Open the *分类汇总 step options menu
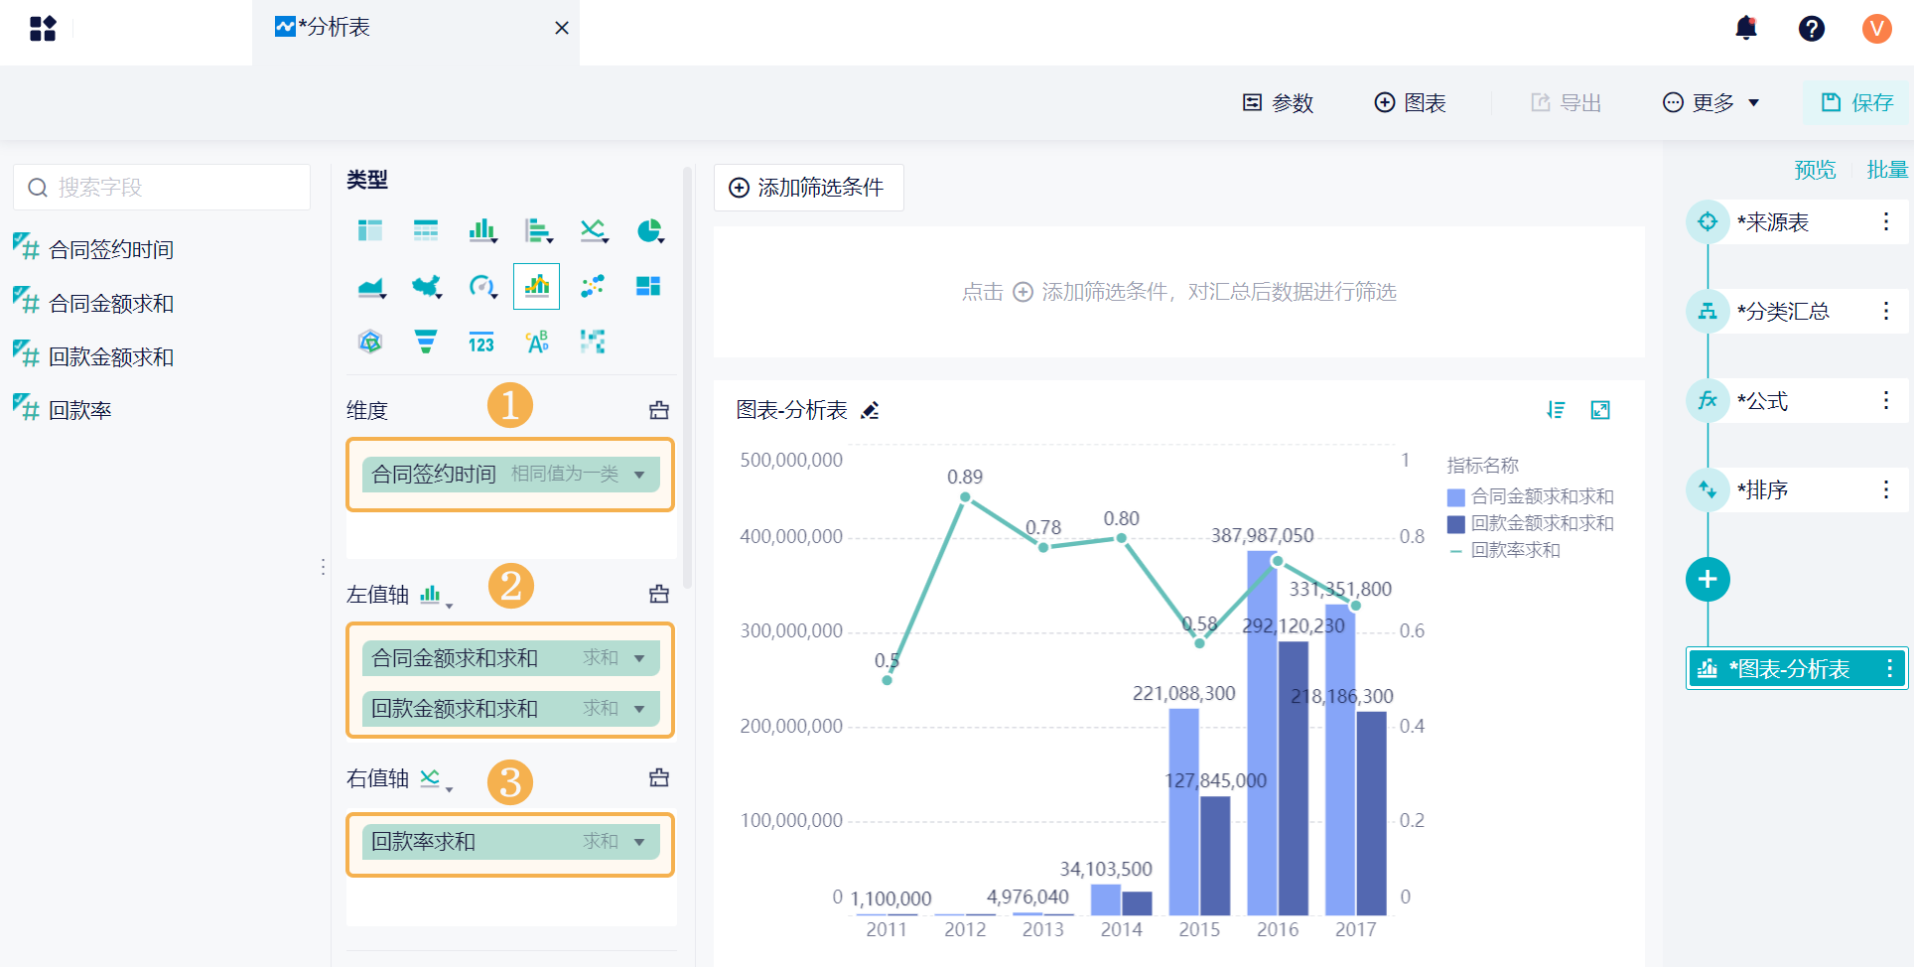Screen dimensions: 1914x967 1886,311
